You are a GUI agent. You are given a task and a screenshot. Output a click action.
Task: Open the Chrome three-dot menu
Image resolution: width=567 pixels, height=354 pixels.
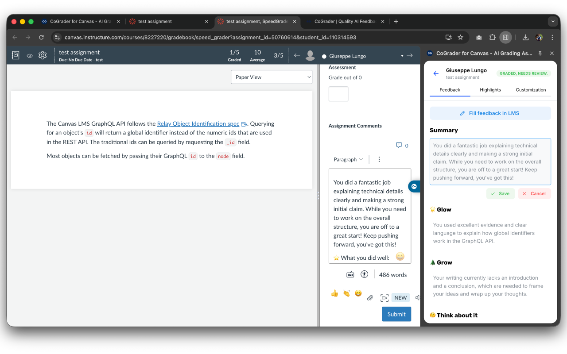click(552, 38)
